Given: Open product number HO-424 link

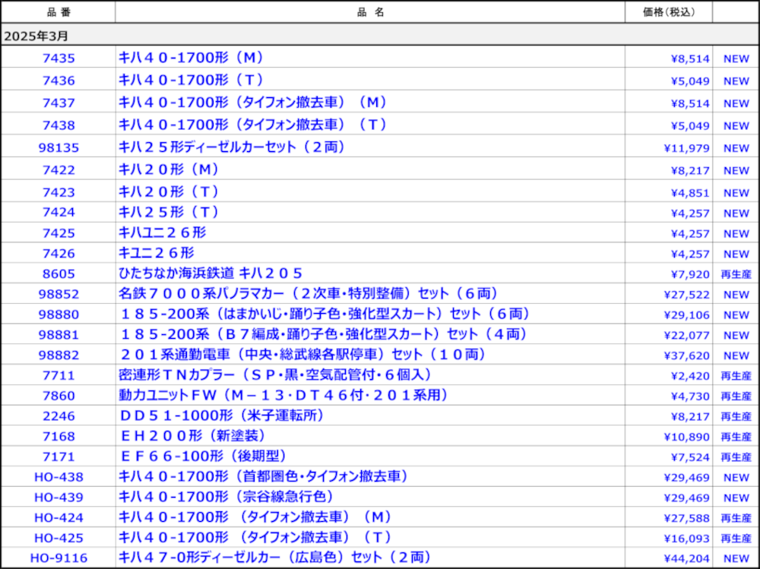Looking at the screenshot, I should pos(59,517).
